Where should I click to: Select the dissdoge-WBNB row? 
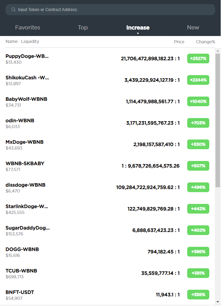click(x=108, y=187)
